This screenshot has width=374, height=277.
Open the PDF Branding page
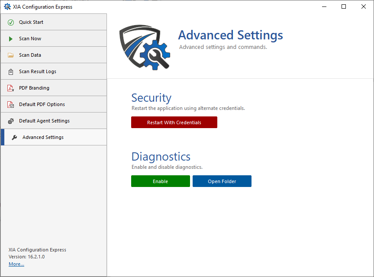coord(54,88)
